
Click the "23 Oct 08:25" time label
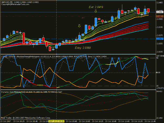tap(19, 121)
